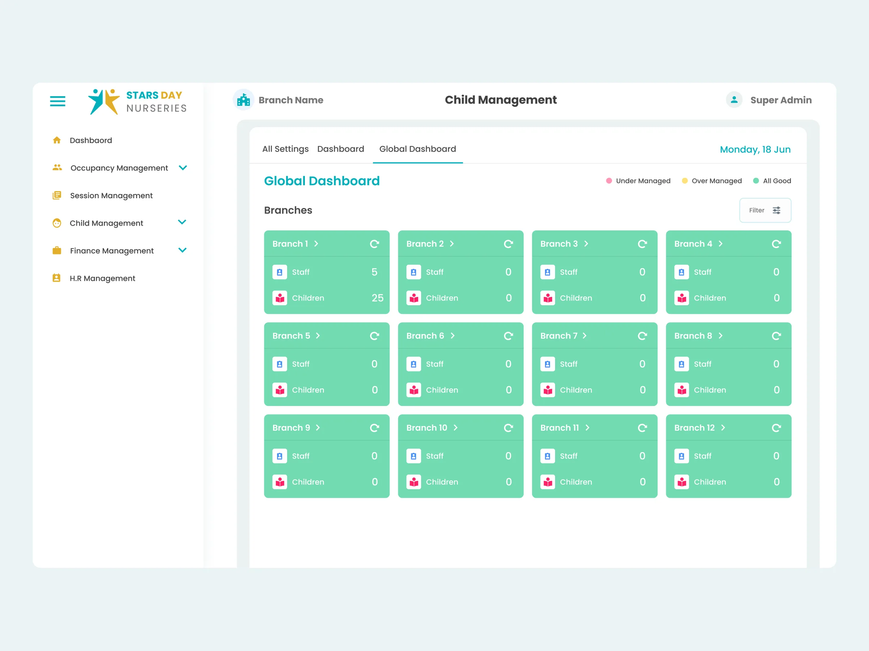Click the Stars Day Nurseries logo
The width and height of the screenshot is (869, 651).
click(x=137, y=102)
